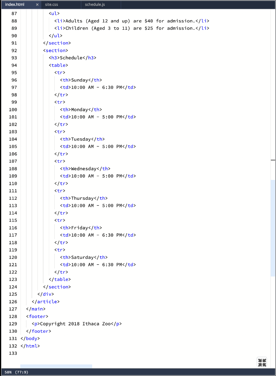Click the closing article tag

46,302
